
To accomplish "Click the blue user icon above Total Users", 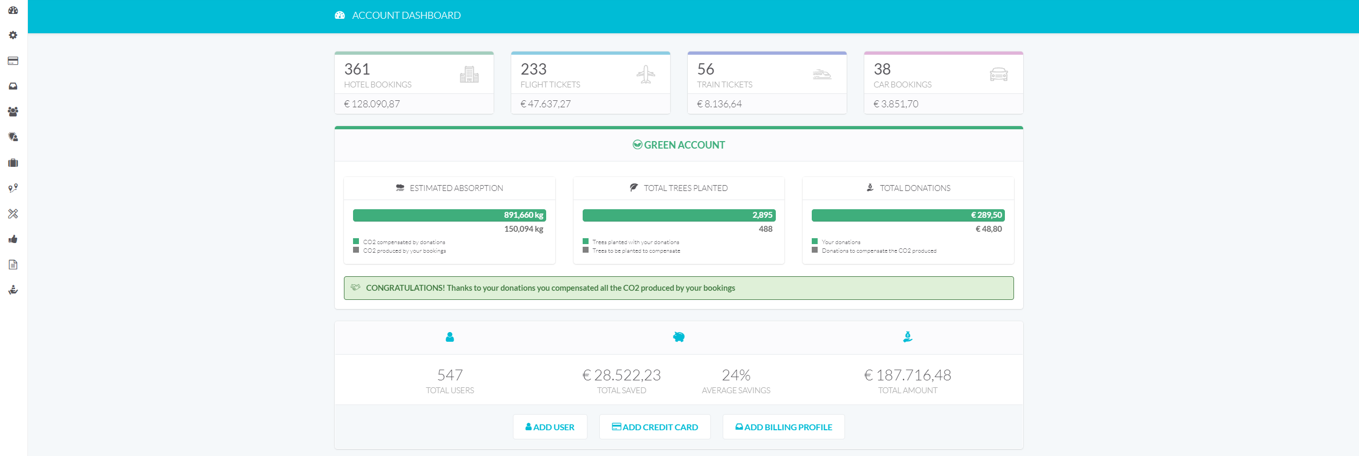I will pos(450,337).
